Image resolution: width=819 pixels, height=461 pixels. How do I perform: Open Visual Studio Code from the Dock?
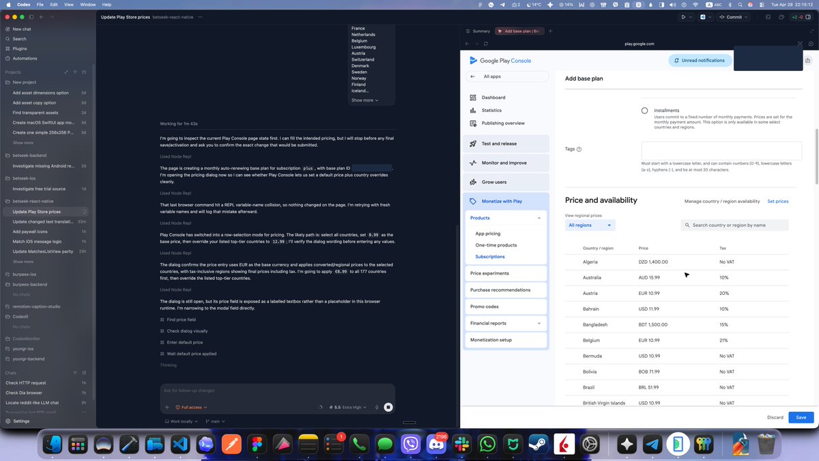point(180,445)
